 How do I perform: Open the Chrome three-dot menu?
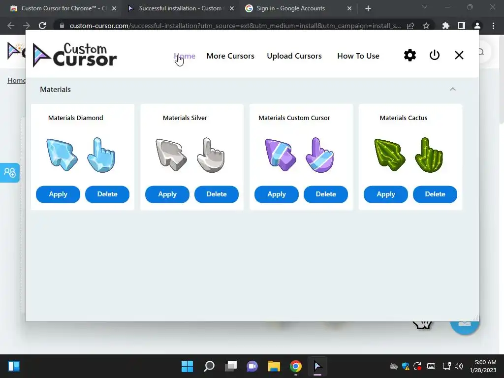click(x=493, y=26)
